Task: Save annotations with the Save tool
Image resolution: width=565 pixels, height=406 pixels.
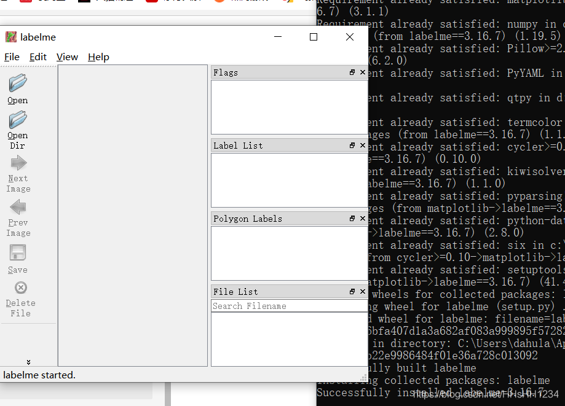Action: [18, 259]
